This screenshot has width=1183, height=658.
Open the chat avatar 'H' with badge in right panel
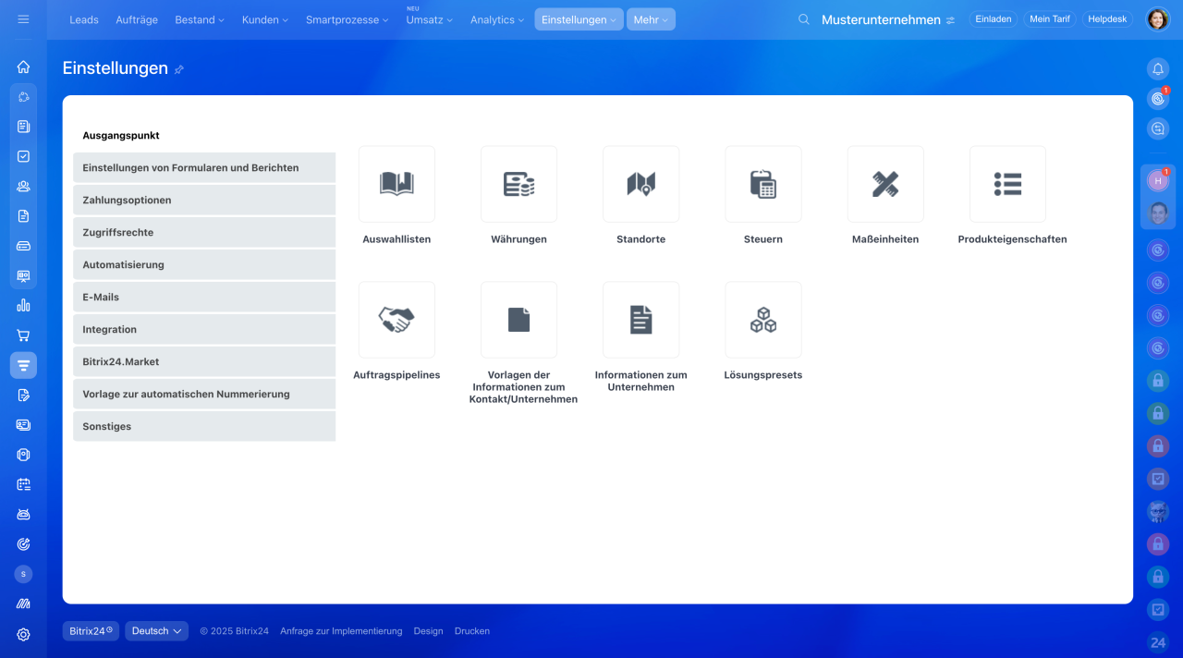coord(1158,181)
